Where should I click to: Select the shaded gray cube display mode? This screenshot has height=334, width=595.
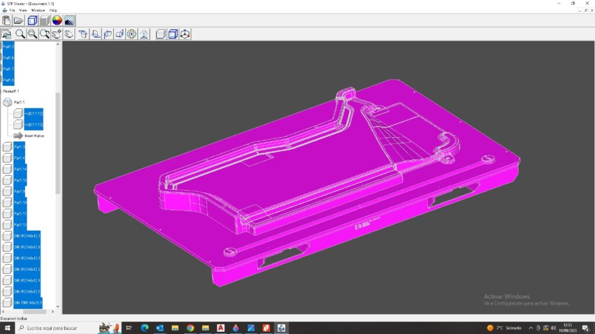click(44, 21)
